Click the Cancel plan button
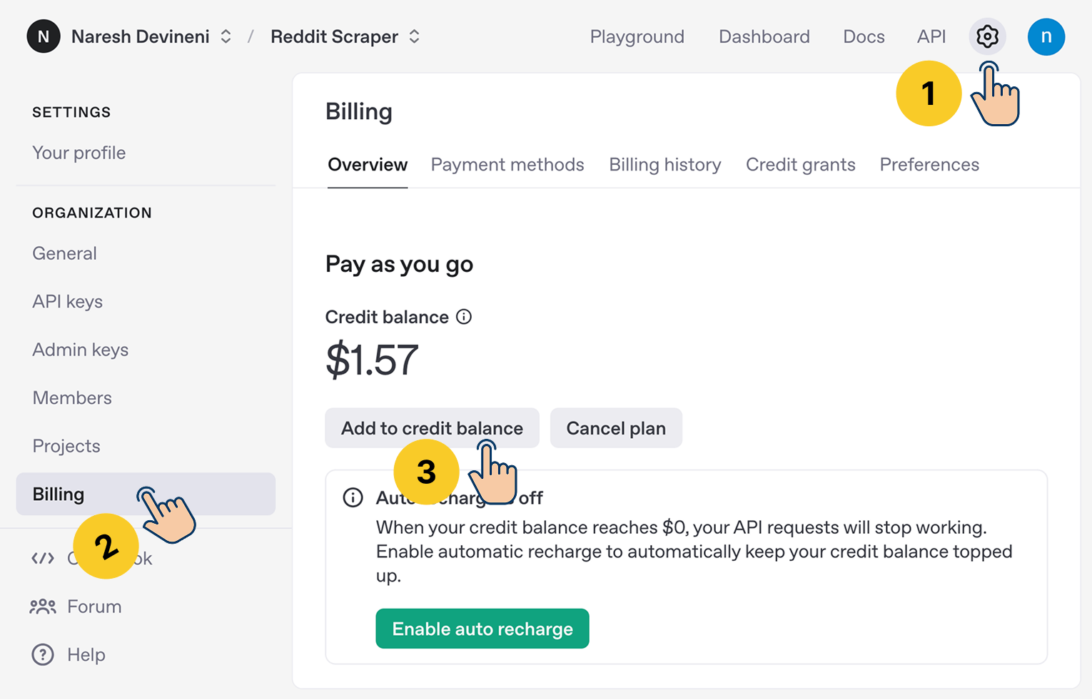 point(616,428)
